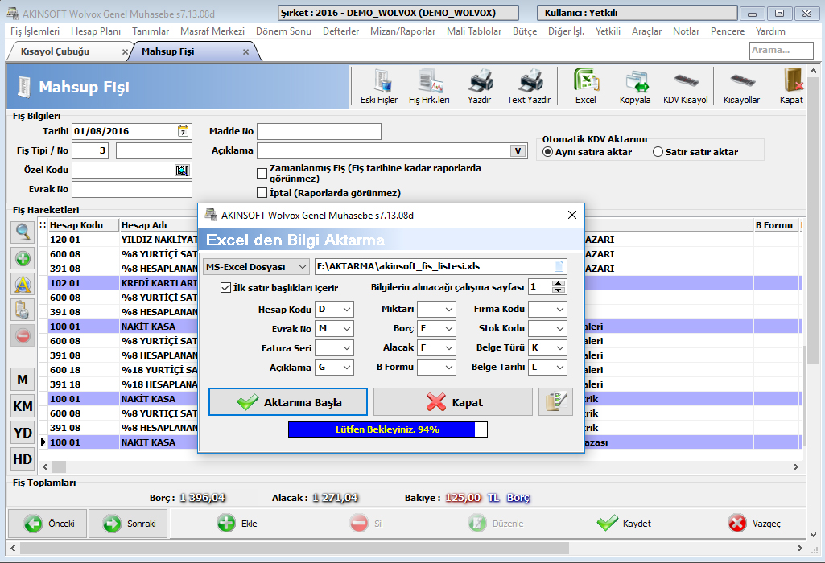825x563 pixels.
Task: Click the clipboard paste icon beside grid
Action: pos(23,310)
